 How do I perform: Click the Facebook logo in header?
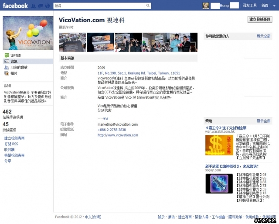[x=15, y=6]
